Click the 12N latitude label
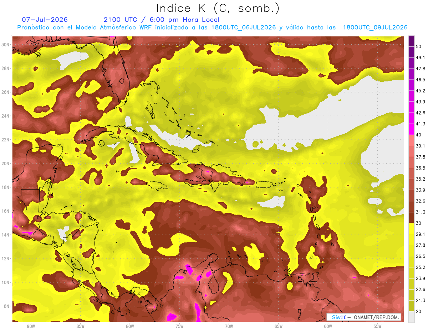428x331 pixels. click(x=6, y=259)
